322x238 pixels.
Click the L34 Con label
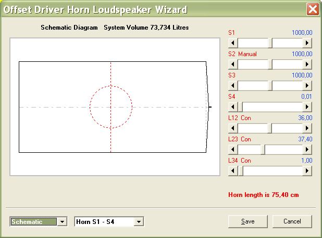240,161
